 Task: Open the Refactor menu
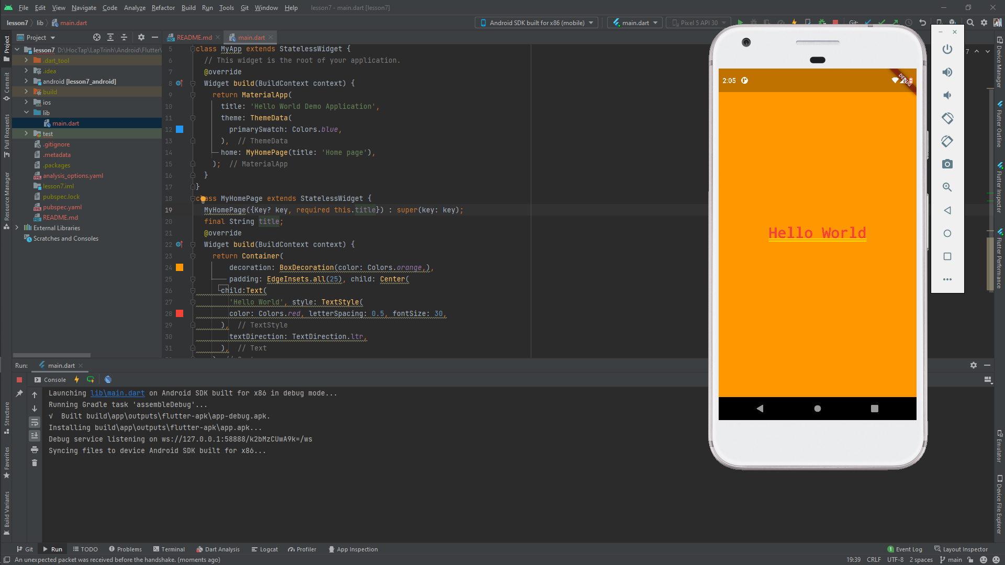pos(163,8)
